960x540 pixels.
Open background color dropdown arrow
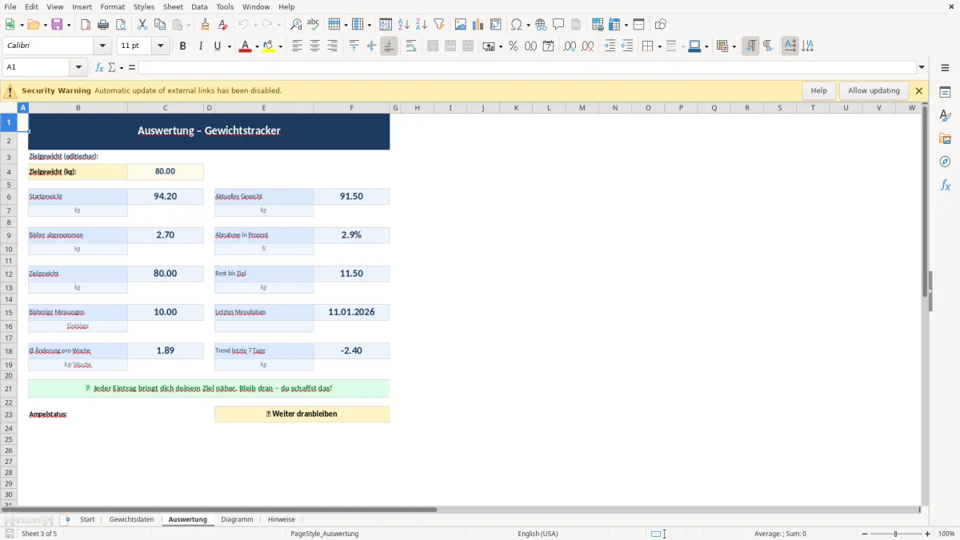[x=280, y=46]
